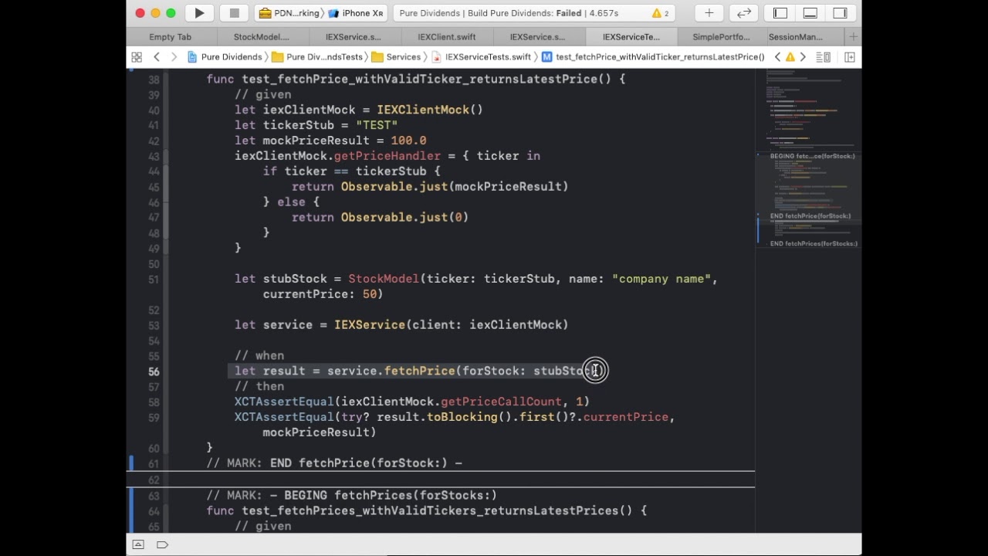Screen dimensions: 988x556
Task: Toggle the inspectors panel
Action: tap(840, 13)
